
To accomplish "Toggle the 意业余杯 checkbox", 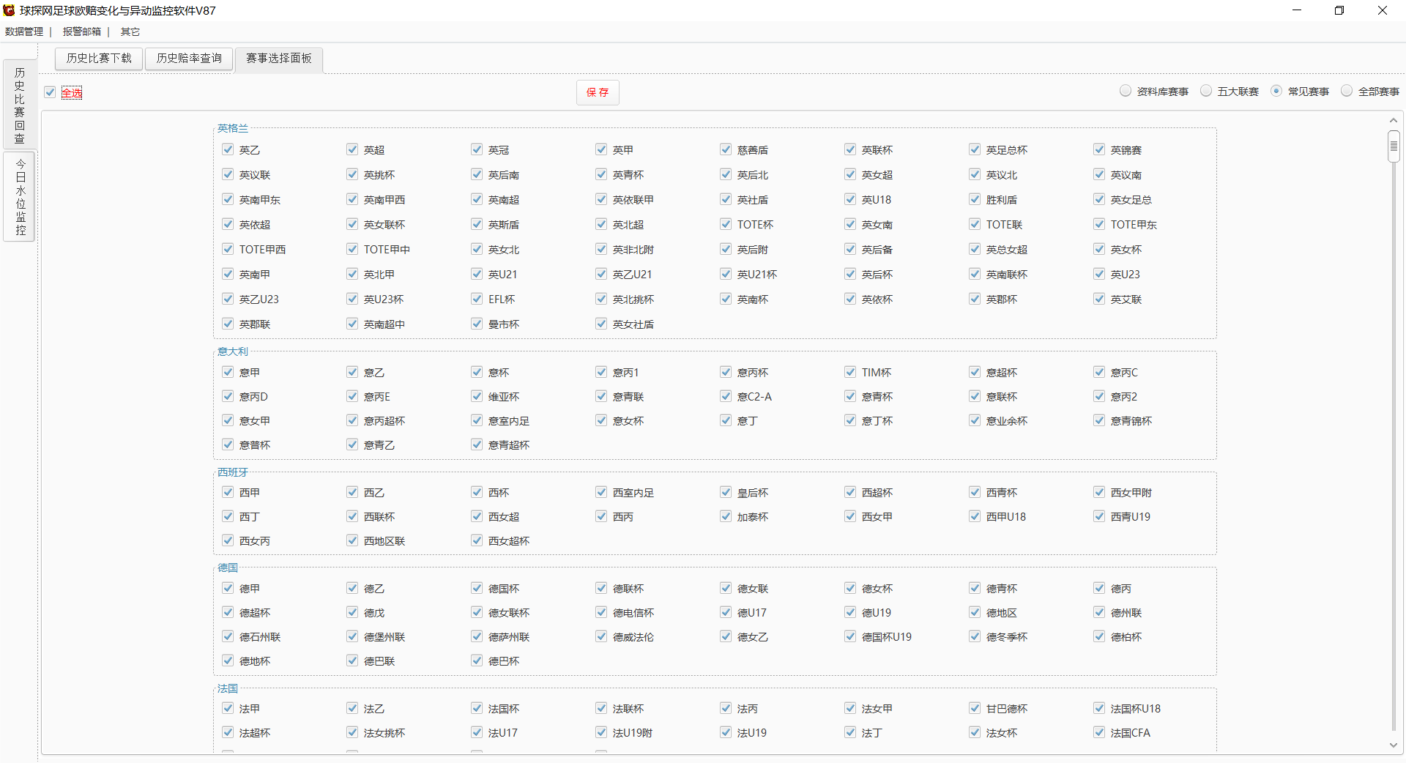I will click(975, 420).
